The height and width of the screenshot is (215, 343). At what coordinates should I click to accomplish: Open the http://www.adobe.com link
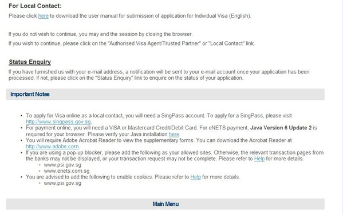(x=52, y=147)
